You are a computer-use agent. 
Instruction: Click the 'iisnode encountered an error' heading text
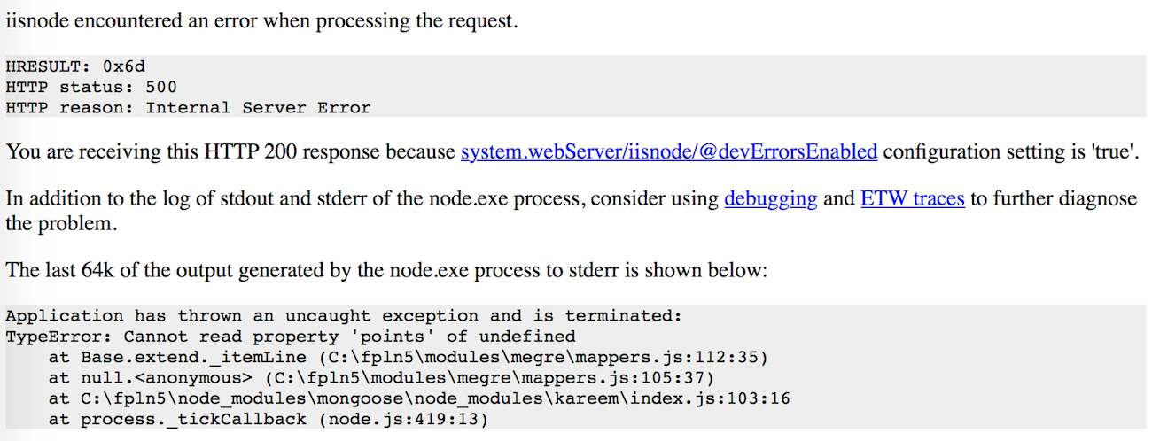pos(261,20)
